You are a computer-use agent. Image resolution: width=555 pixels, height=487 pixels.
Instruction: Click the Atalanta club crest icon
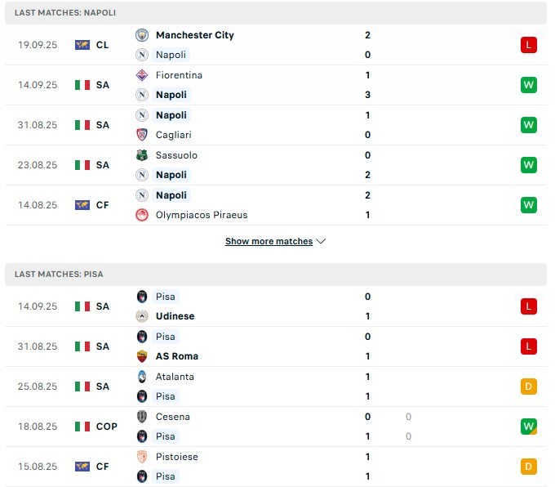[x=142, y=377]
